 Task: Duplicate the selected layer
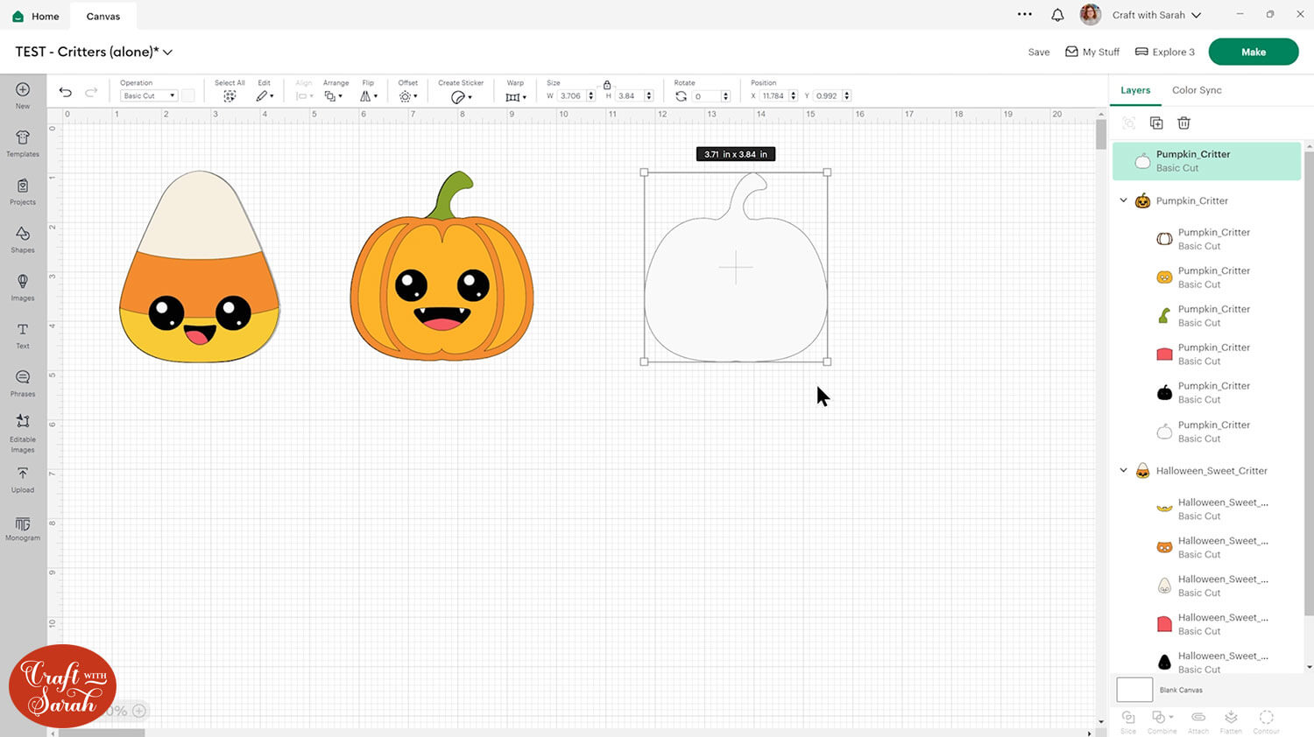click(1156, 123)
